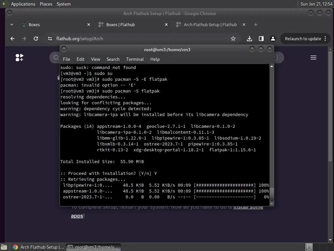Click the appstream-1.0.0 download progress bar
Viewport: 334px width, 251px height.
click(x=225, y=191)
